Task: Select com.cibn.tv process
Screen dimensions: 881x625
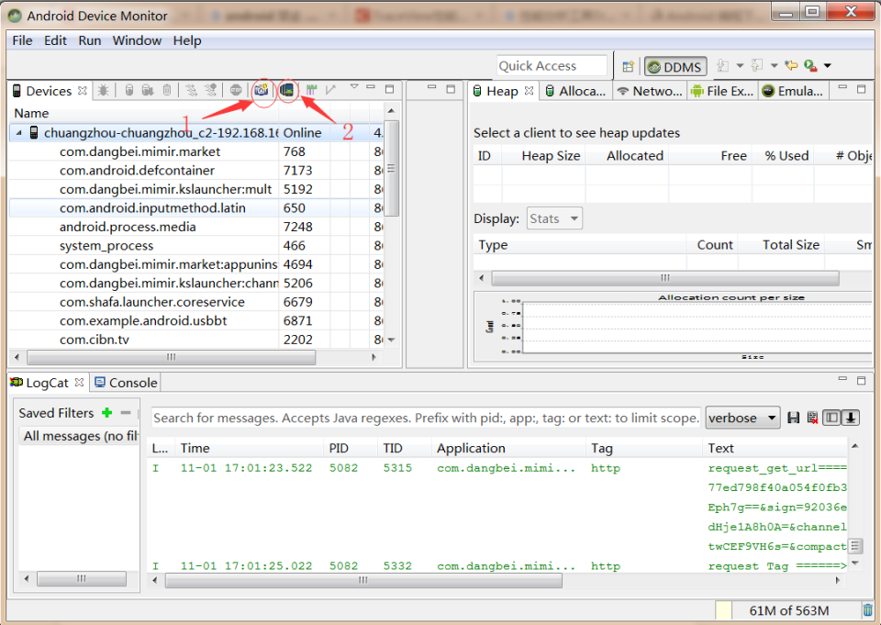Action: pyautogui.click(x=95, y=340)
